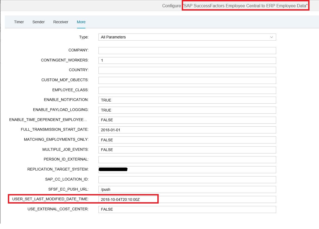Click the ENABLE_NOTIFICATION: label
319x229 pixels.
point(66,100)
